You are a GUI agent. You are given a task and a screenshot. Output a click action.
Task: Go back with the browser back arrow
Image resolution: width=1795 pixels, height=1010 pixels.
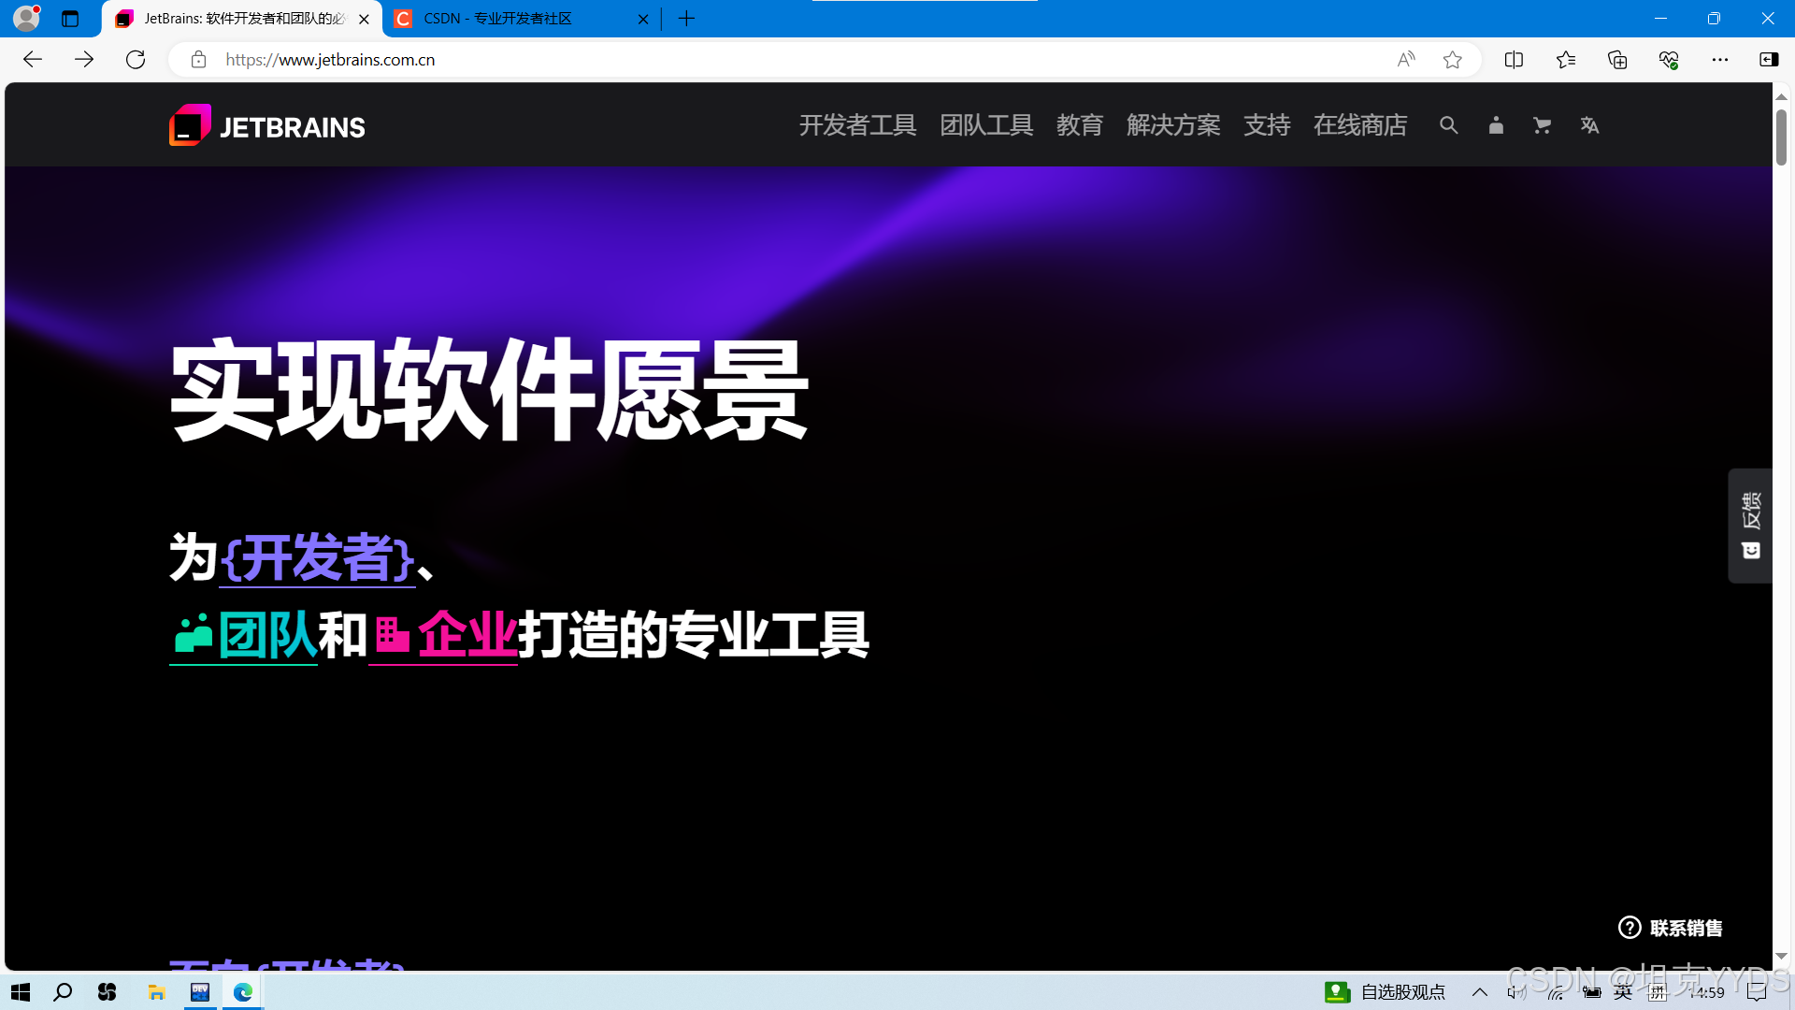[x=33, y=60]
